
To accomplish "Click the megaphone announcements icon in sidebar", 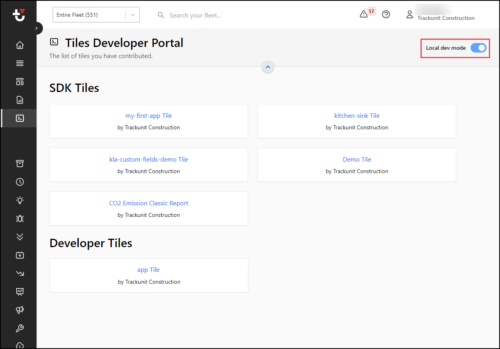I will [19, 310].
